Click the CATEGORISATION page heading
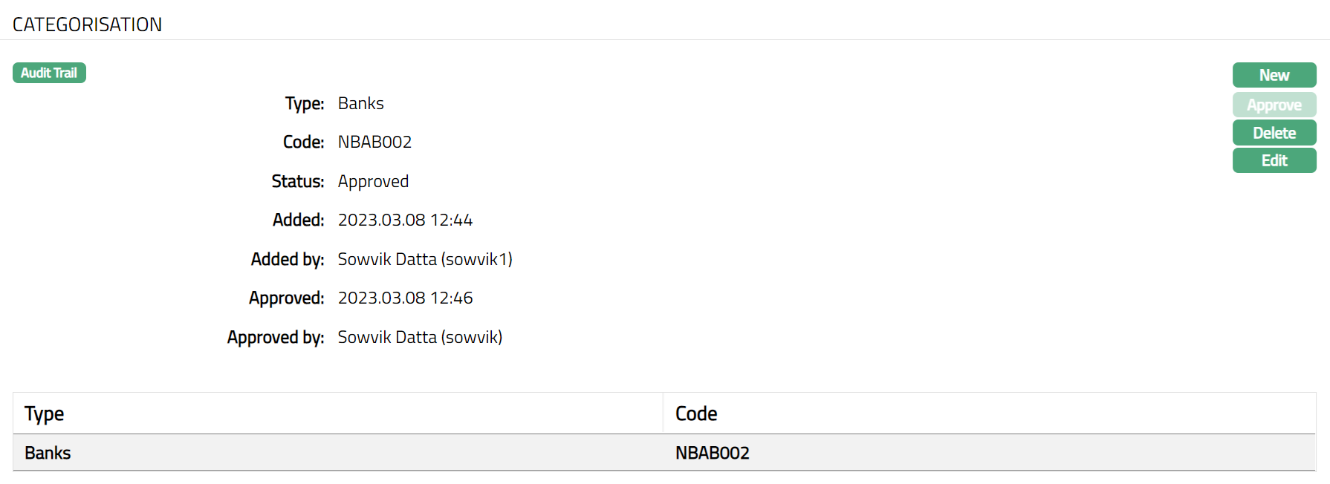Screen dimensions: 1330x484 click(x=88, y=24)
